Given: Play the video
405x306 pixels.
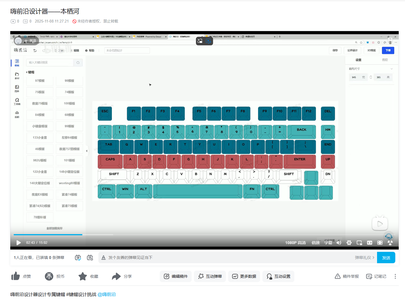Looking at the screenshot, I should pyautogui.click(x=19, y=243).
